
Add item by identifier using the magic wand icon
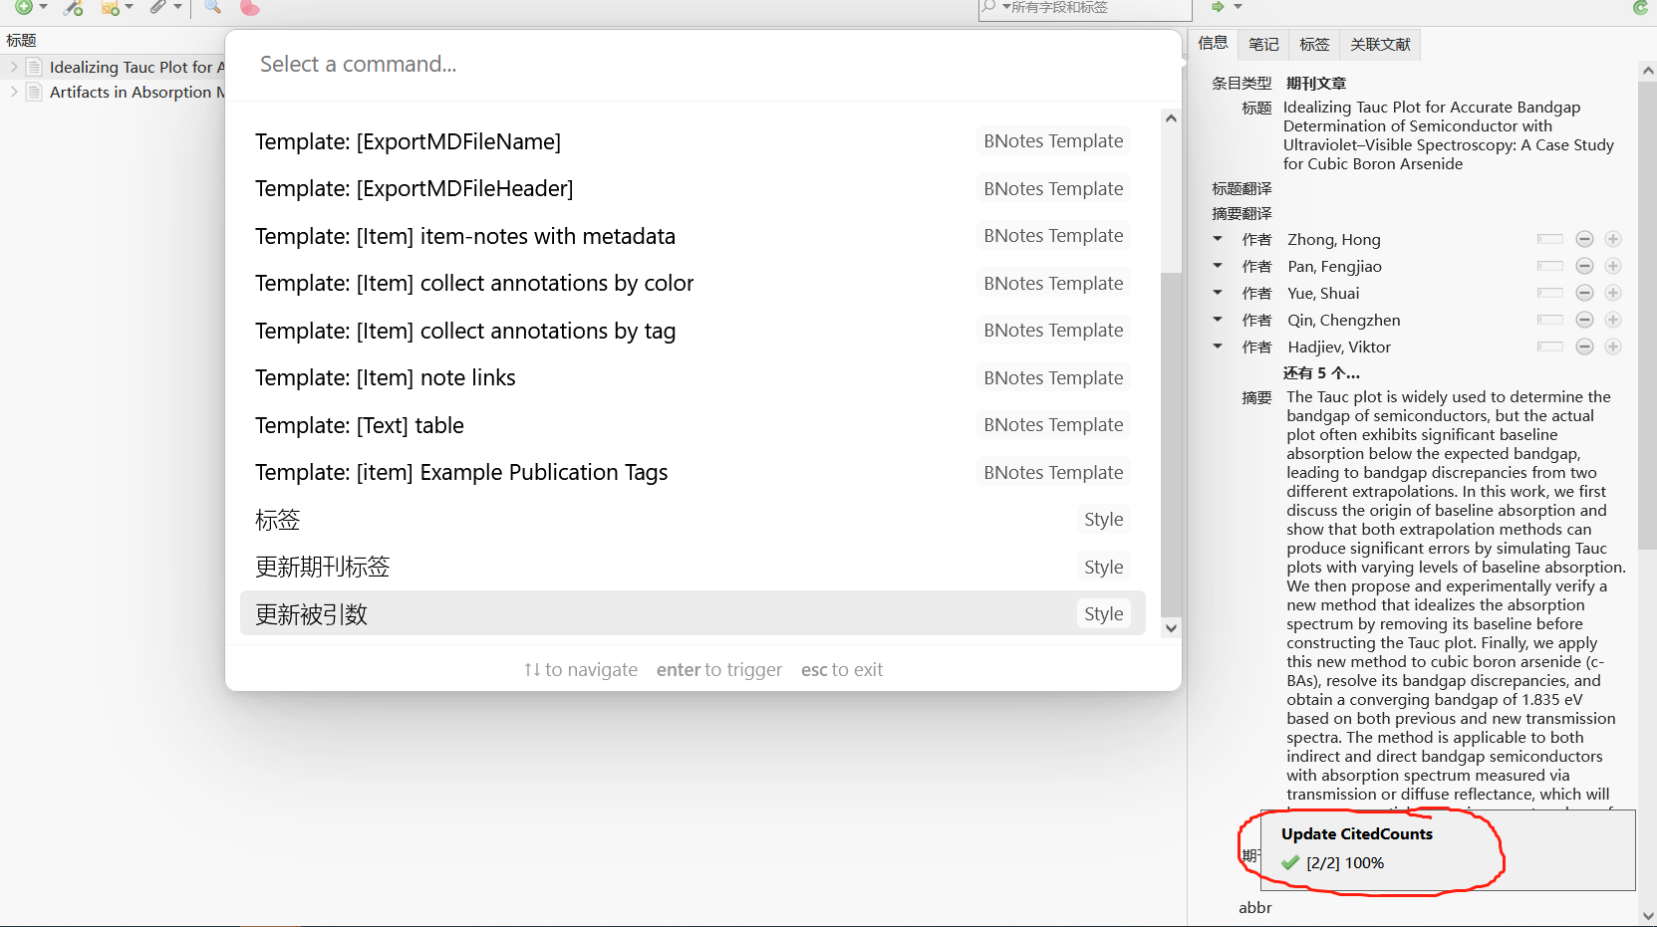[72, 8]
